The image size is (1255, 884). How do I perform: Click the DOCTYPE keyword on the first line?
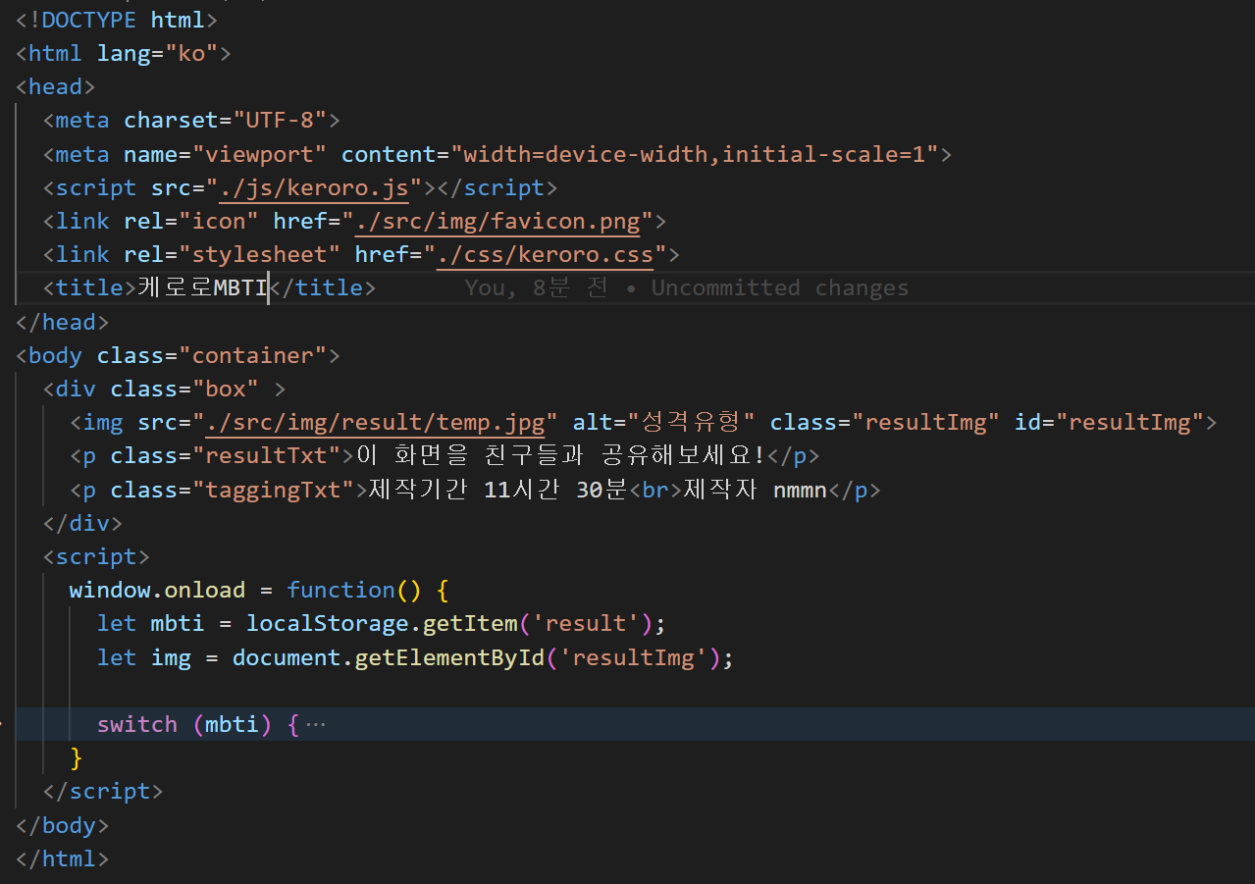[89, 20]
